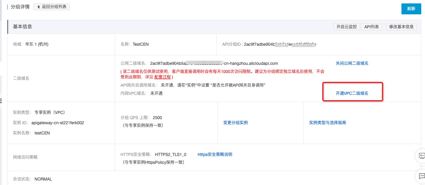Click 关闭公网二级域名 link
The image size is (425, 185).
tap(352, 63)
